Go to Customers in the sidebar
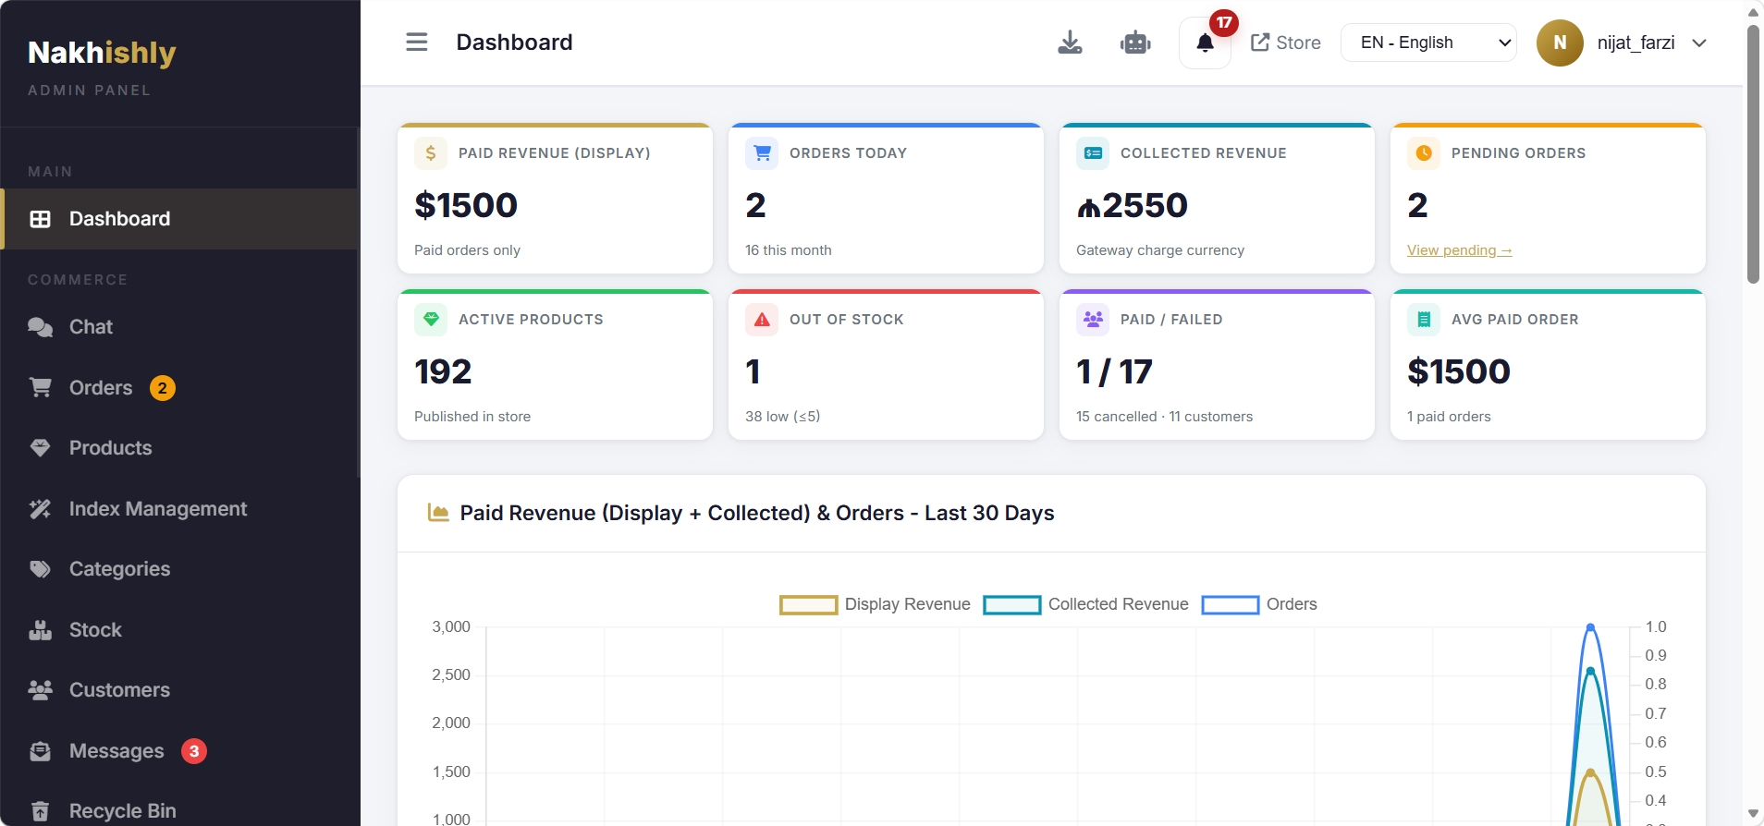This screenshot has width=1764, height=826. (x=180, y=690)
